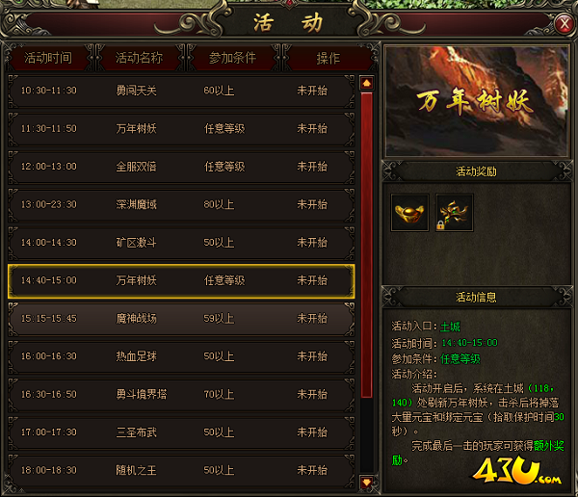Select the 活动时间 column header
The height and width of the screenshot is (497, 578).
[x=48, y=58]
